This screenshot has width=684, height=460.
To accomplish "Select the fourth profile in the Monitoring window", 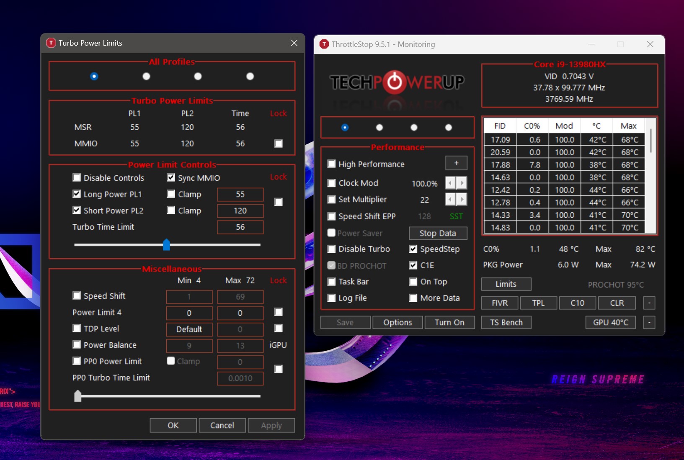I will (x=449, y=127).
